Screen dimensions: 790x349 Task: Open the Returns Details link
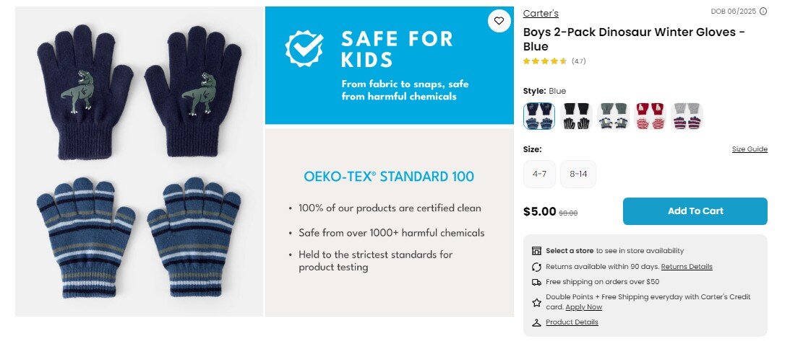click(x=687, y=267)
